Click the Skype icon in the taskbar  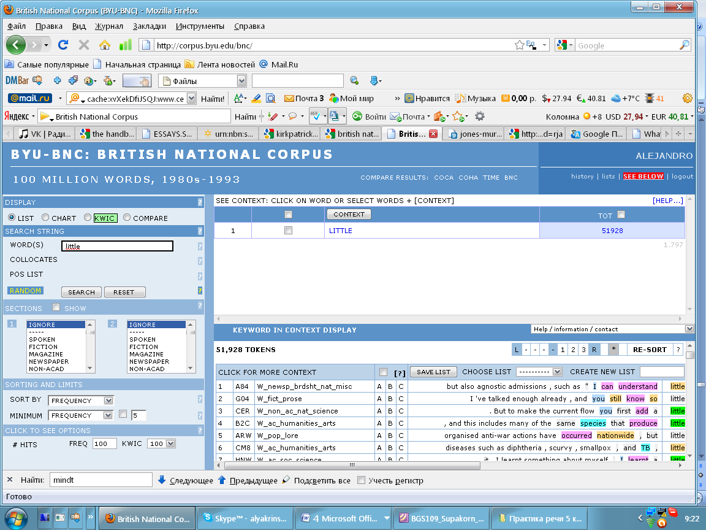208,518
